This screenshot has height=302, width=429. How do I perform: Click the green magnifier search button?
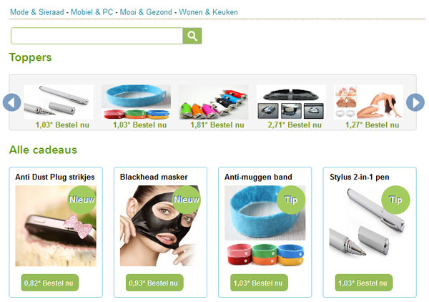pyautogui.click(x=192, y=36)
